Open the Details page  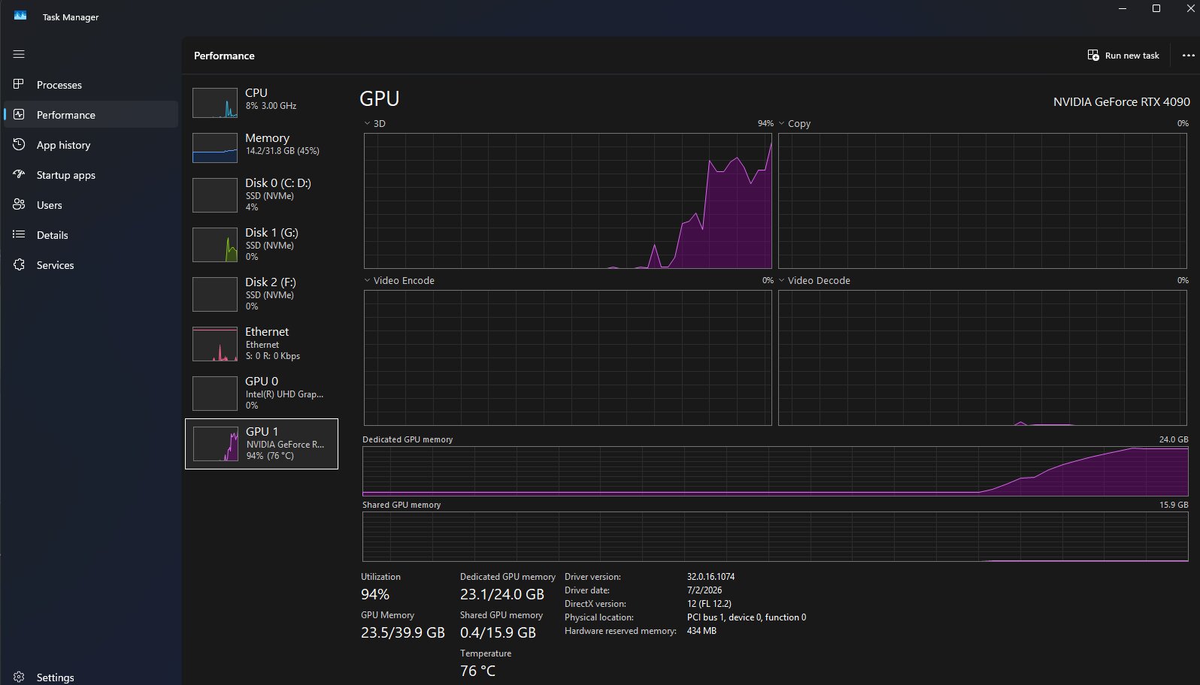coord(91,234)
